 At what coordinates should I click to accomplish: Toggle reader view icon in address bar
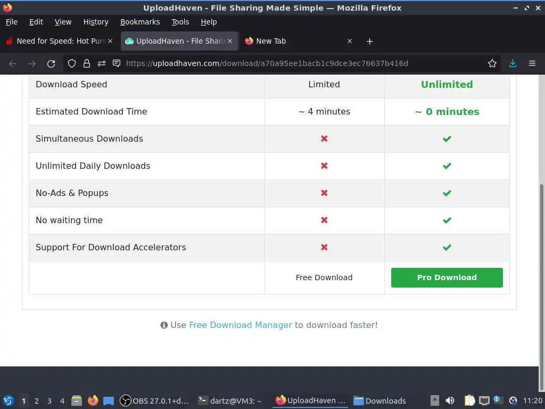pos(117,63)
